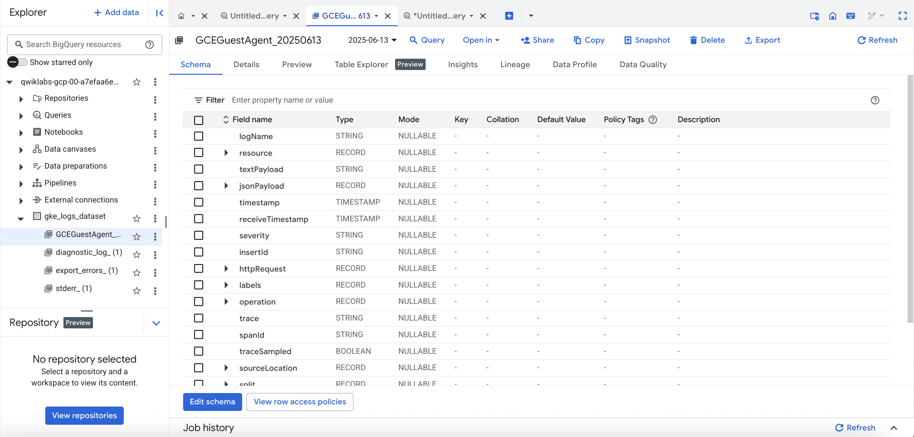Expand the Job history panel chevron
914x437 pixels.
click(894, 428)
